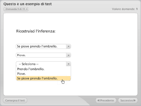The height and width of the screenshot is (106, 141).
Task: Advance to next question with Successivo
Action: point(128,100)
